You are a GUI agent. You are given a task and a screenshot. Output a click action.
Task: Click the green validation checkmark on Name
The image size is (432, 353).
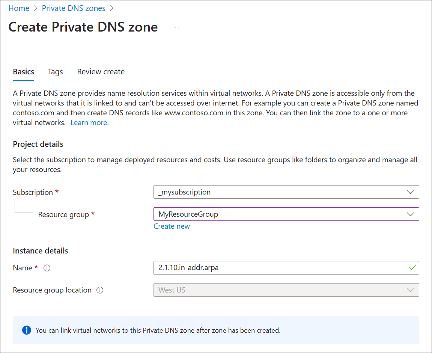[x=412, y=268]
